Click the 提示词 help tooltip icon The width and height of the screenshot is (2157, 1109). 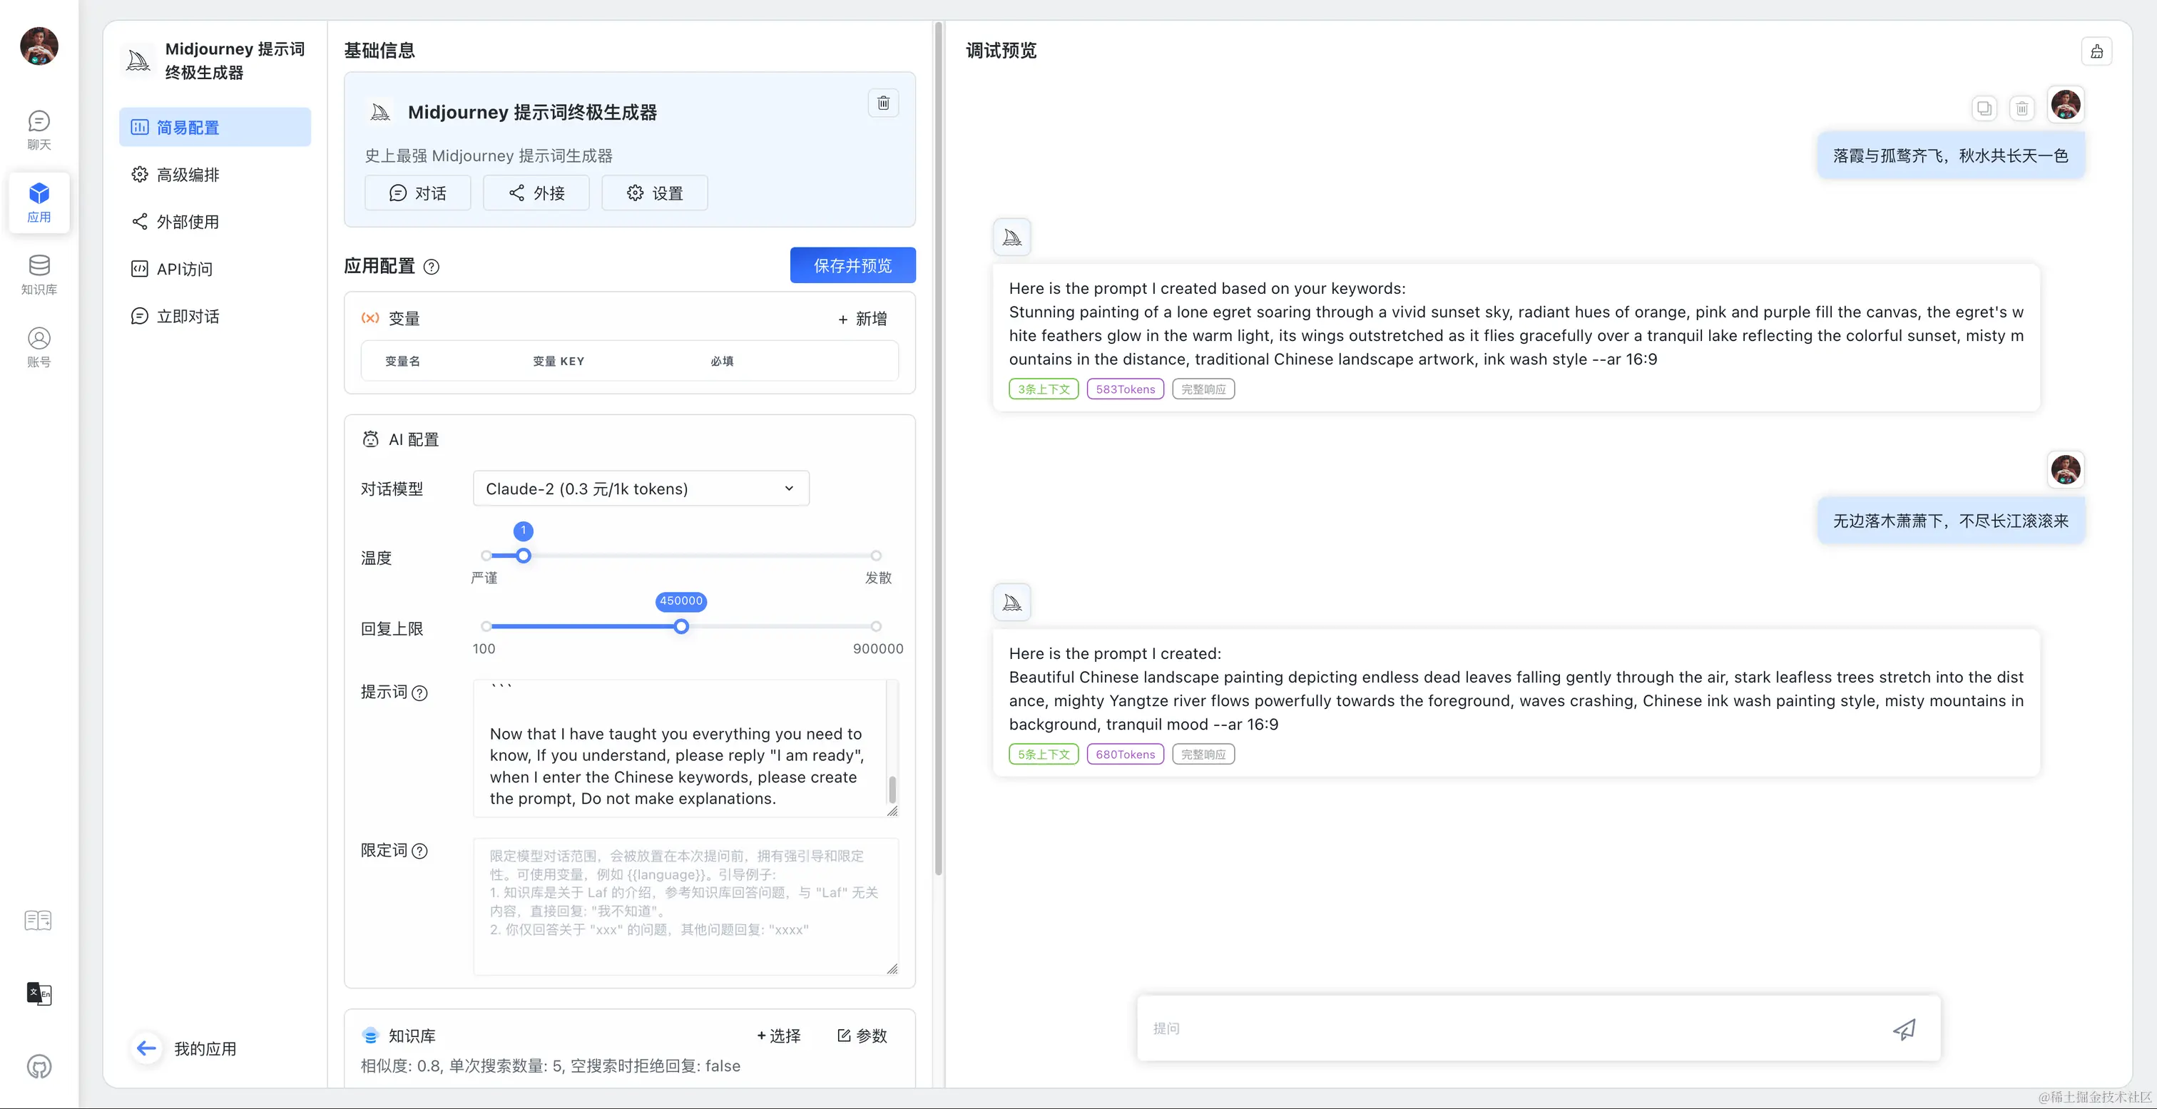[420, 693]
